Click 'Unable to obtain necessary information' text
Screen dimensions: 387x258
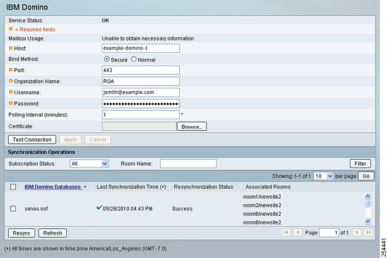coord(148,38)
